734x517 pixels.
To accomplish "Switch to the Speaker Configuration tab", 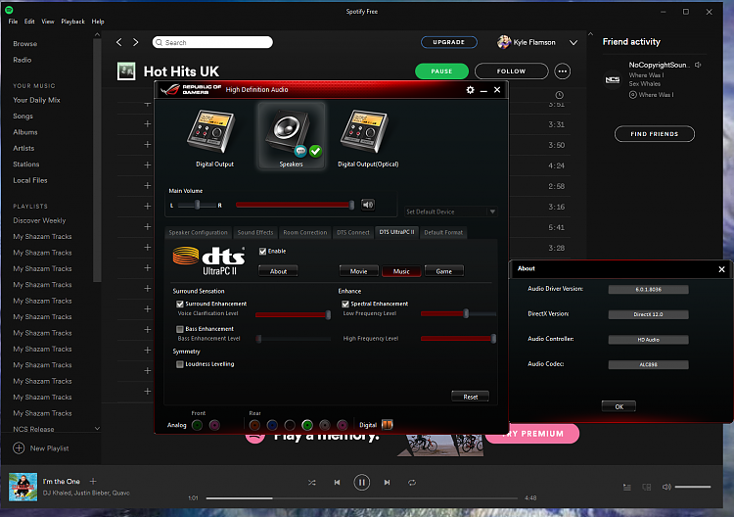I will click(x=198, y=232).
